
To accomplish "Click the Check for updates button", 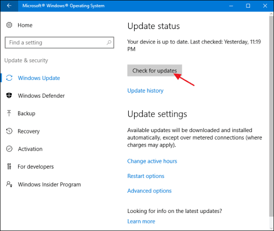I will (154, 70).
